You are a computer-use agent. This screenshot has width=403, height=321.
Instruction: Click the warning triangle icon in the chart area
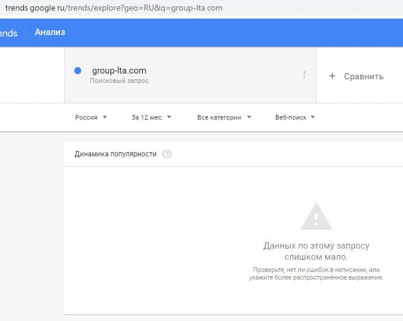tap(316, 217)
